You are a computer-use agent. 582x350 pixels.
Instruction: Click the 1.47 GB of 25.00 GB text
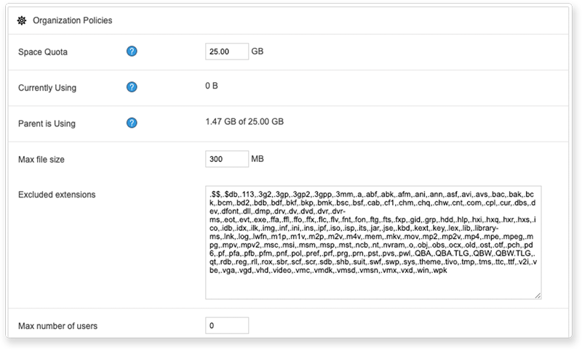coord(244,122)
